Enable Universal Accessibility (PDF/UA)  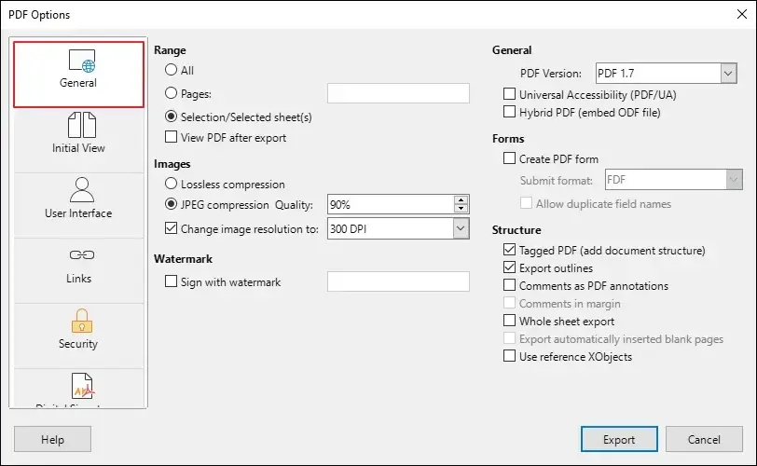tap(509, 94)
